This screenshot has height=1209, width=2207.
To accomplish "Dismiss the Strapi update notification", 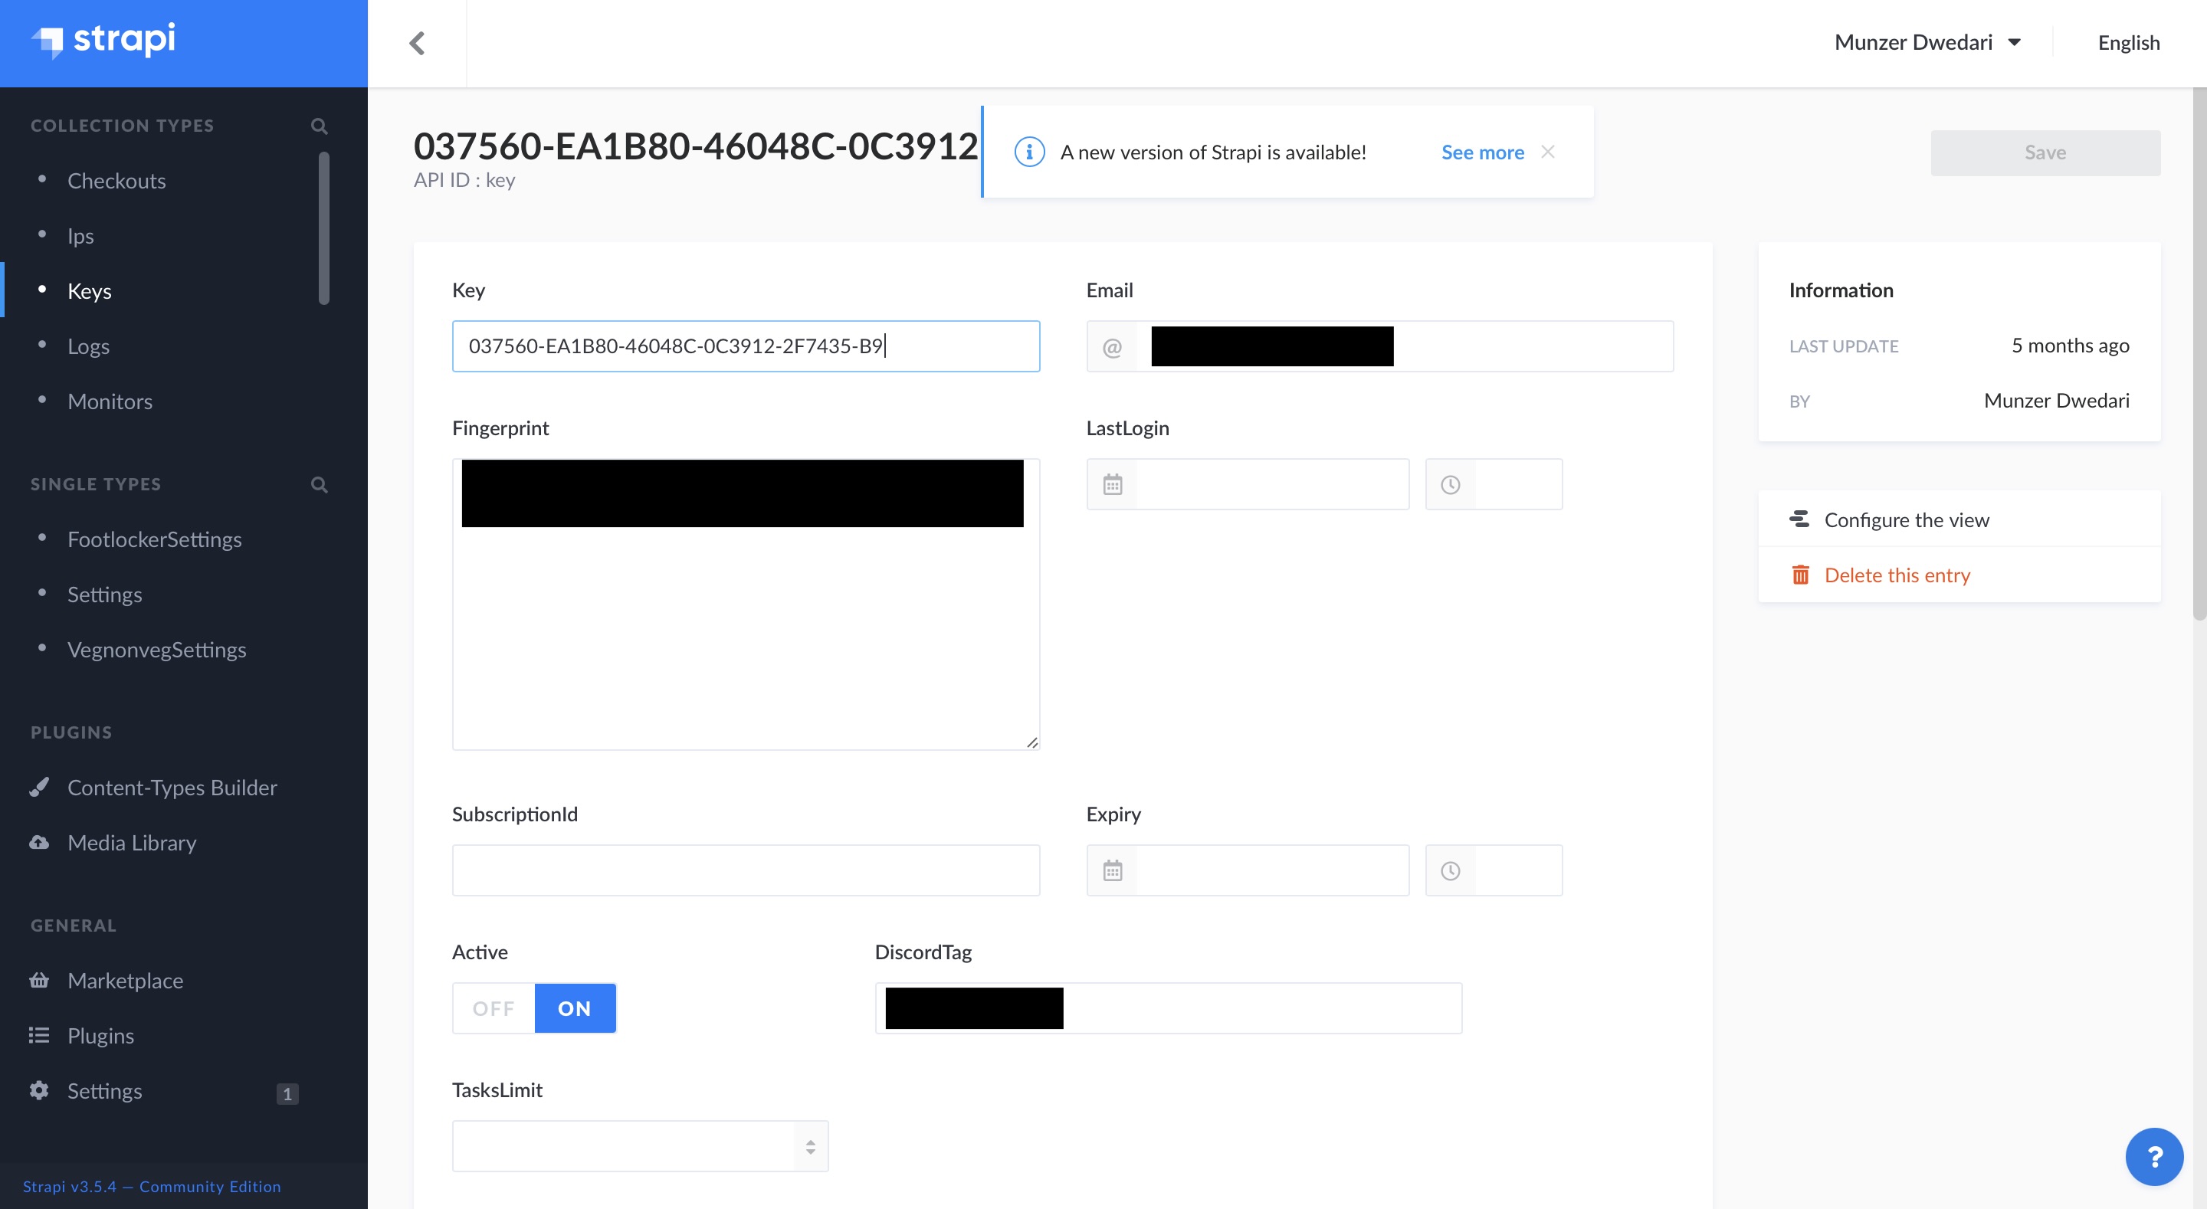I will click(x=1547, y=152).
